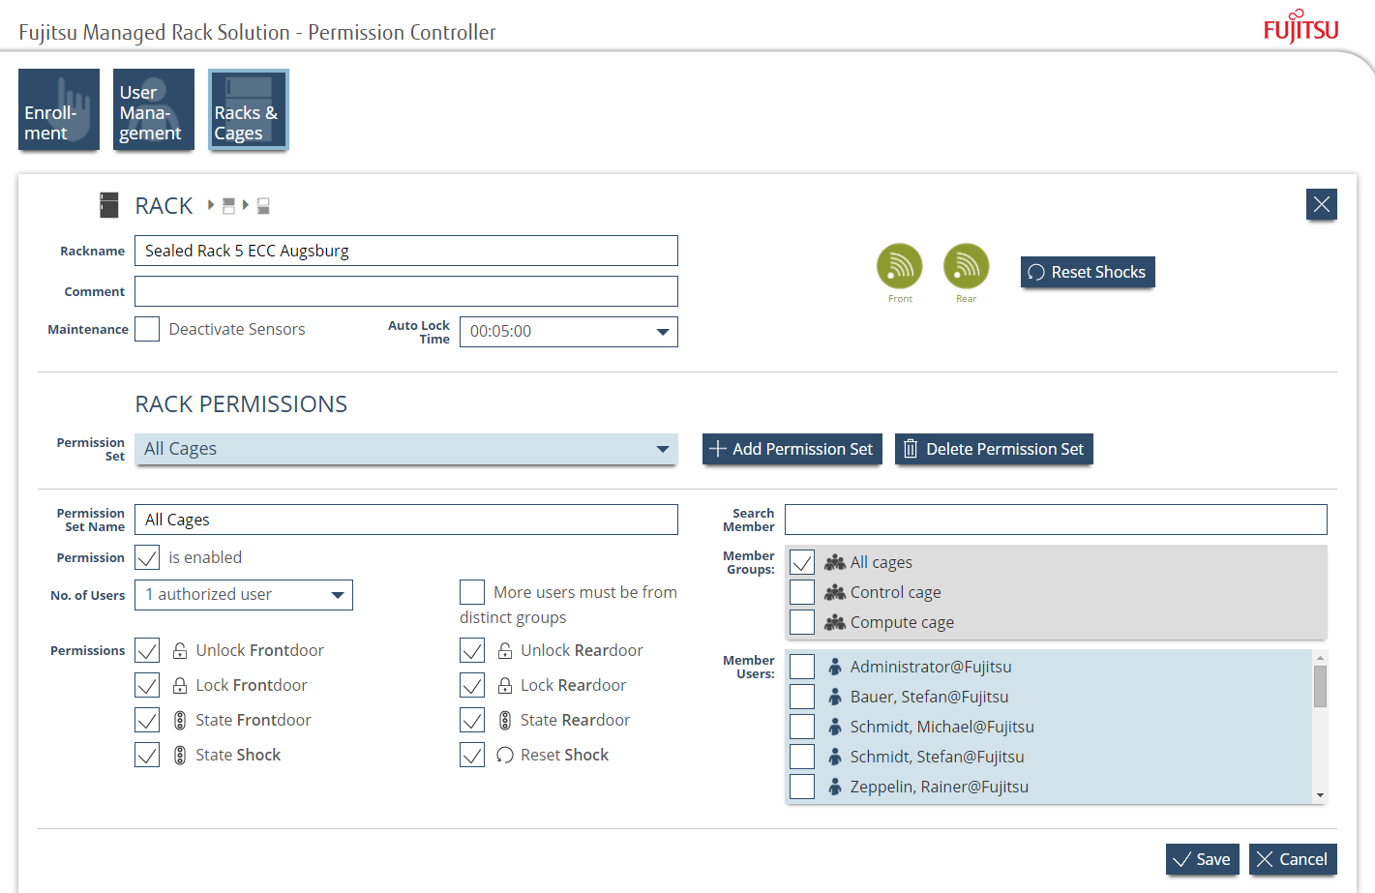
Task: Enable Deactivate Sensors maintenance checkbox
Action: point(147,329)
